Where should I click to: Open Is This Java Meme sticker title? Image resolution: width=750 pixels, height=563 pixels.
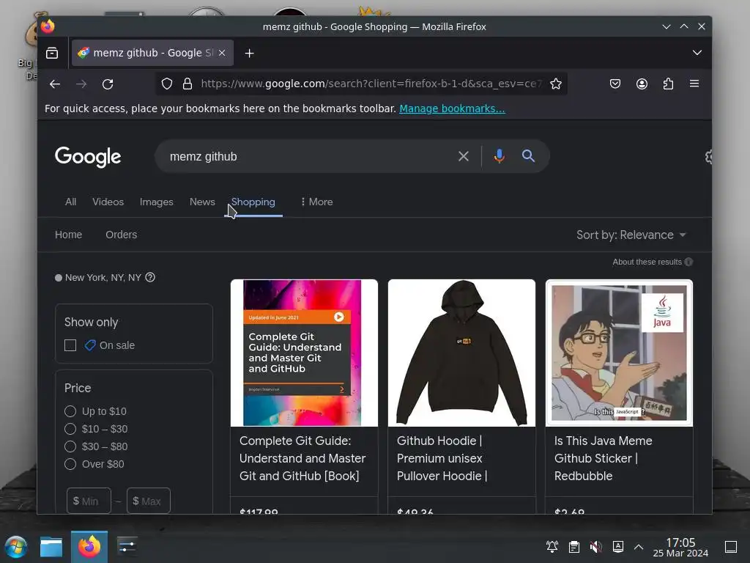coord(604,458)
